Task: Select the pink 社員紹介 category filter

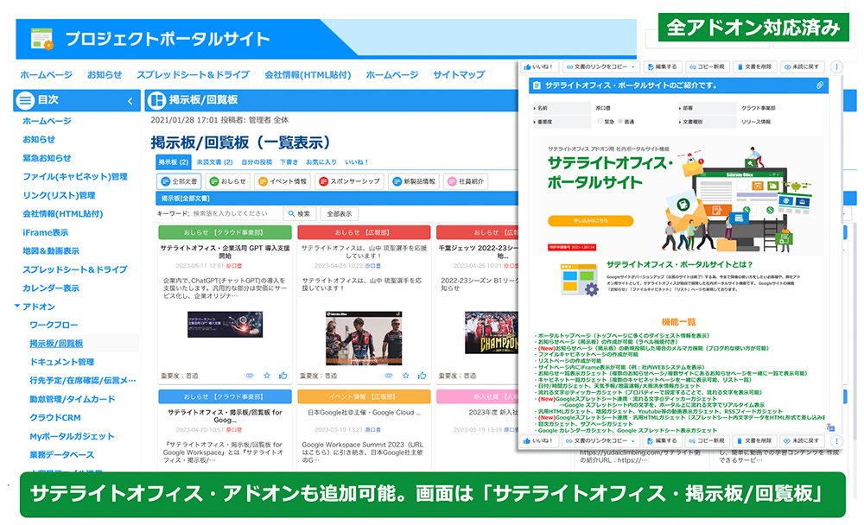Action: click(x=466, y=181)
